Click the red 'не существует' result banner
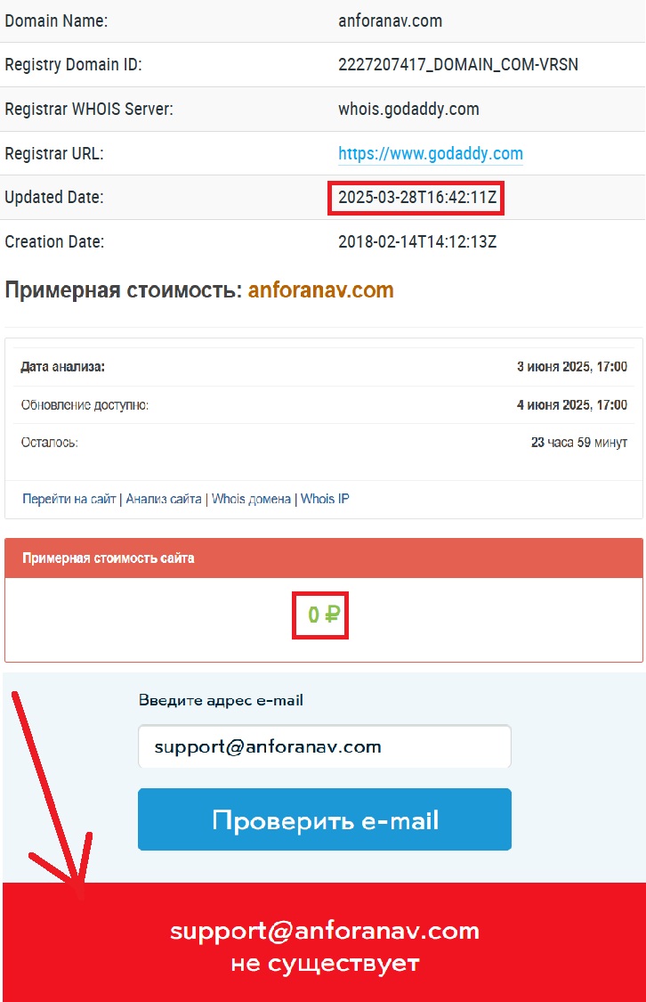 click(324, 942)
